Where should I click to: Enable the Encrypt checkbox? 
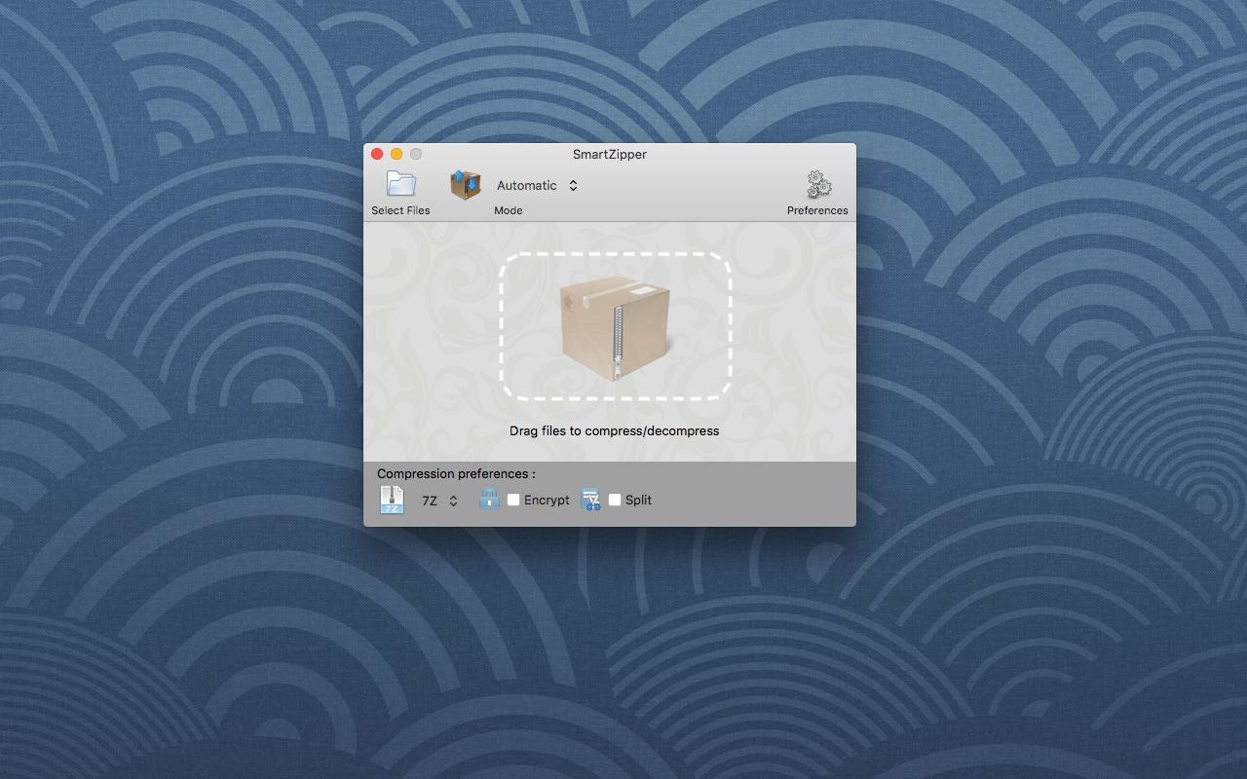(x=513, y=500)
